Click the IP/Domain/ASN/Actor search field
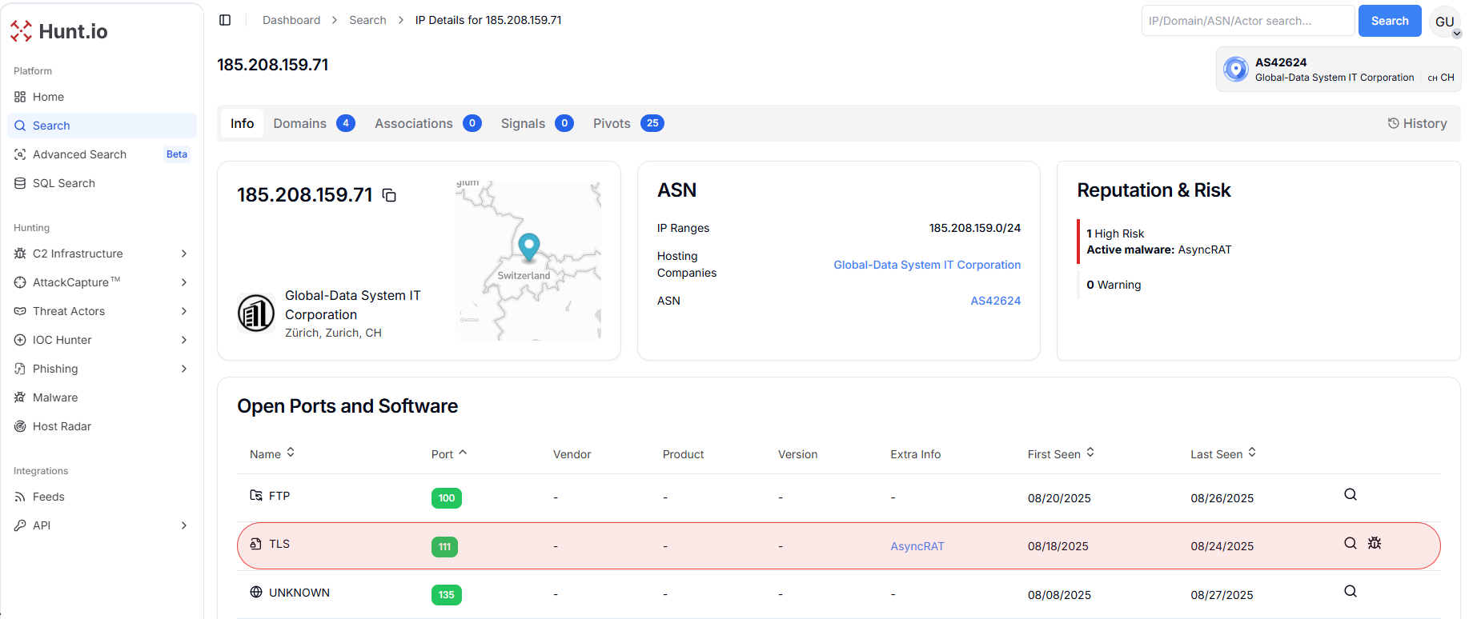 (x=1248, y=21)
